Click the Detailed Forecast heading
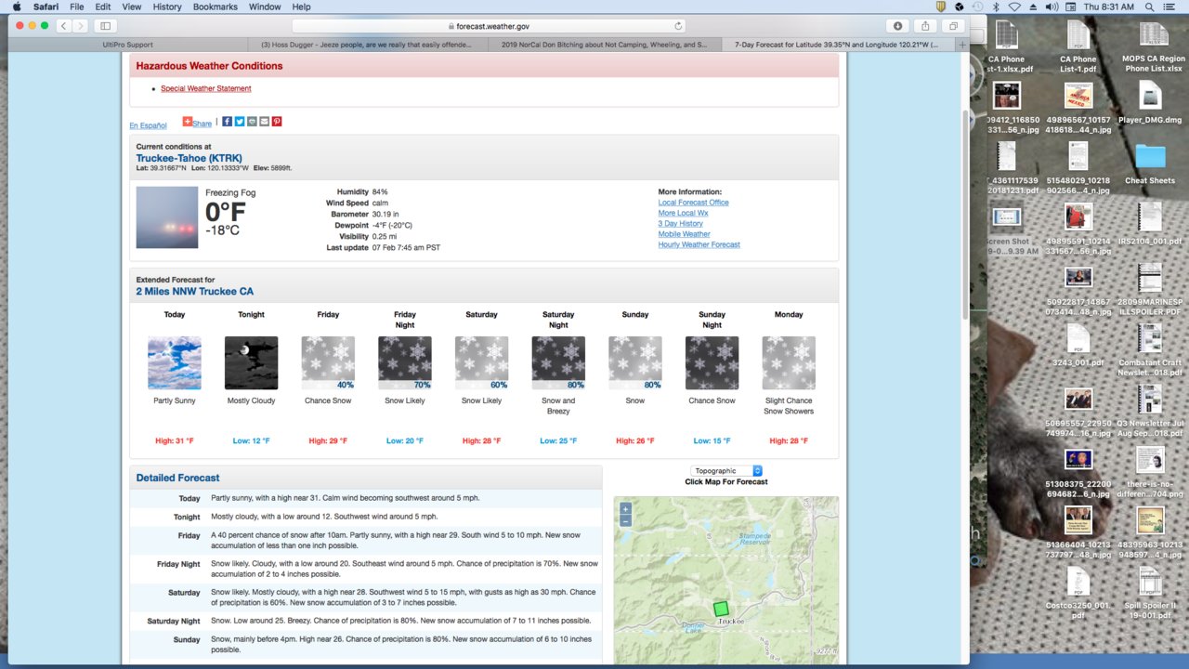1189x669 pixels. tap(178, 478)
